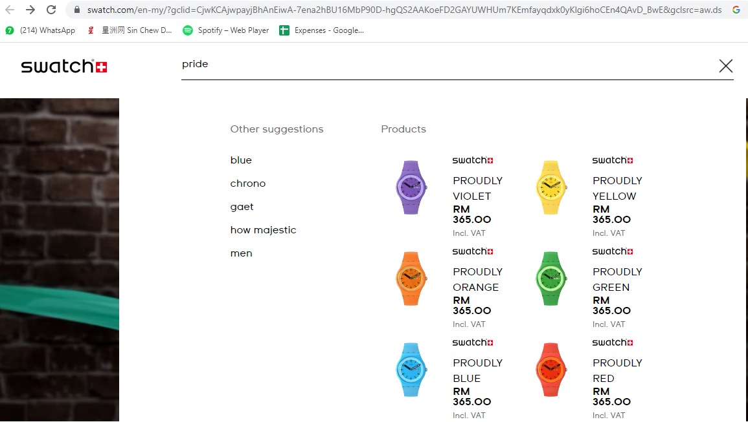Select the "men" search suggestion

tap(242, 253)
